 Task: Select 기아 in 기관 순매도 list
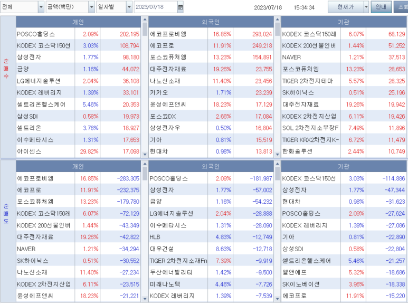coord(288,237)
